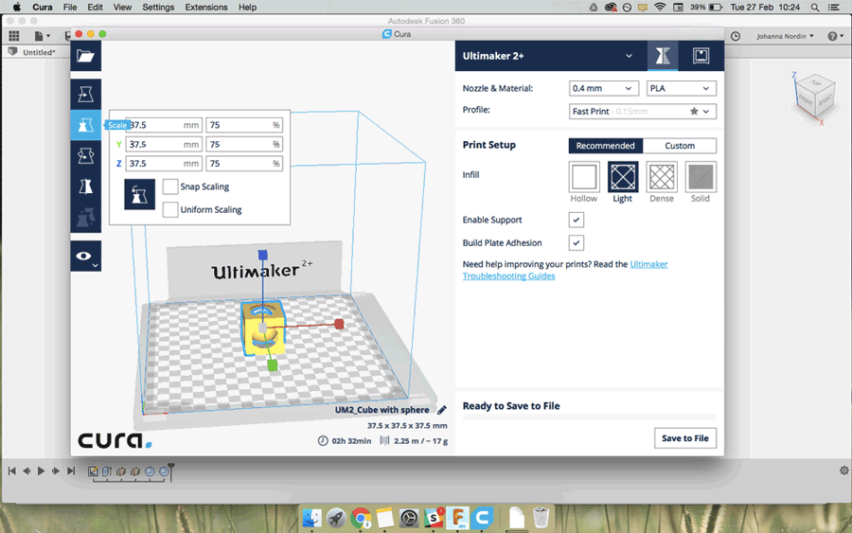
Task: Uncheck the Enable Support checkbox
Action: click(x=576, y=220)
